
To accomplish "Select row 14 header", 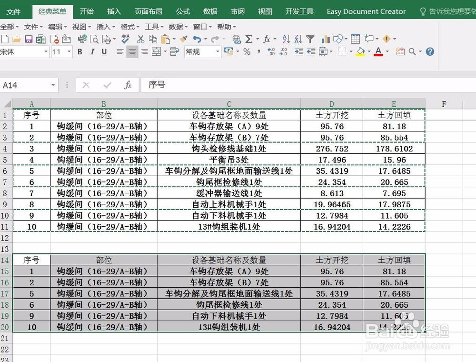I will pos(5,260).
